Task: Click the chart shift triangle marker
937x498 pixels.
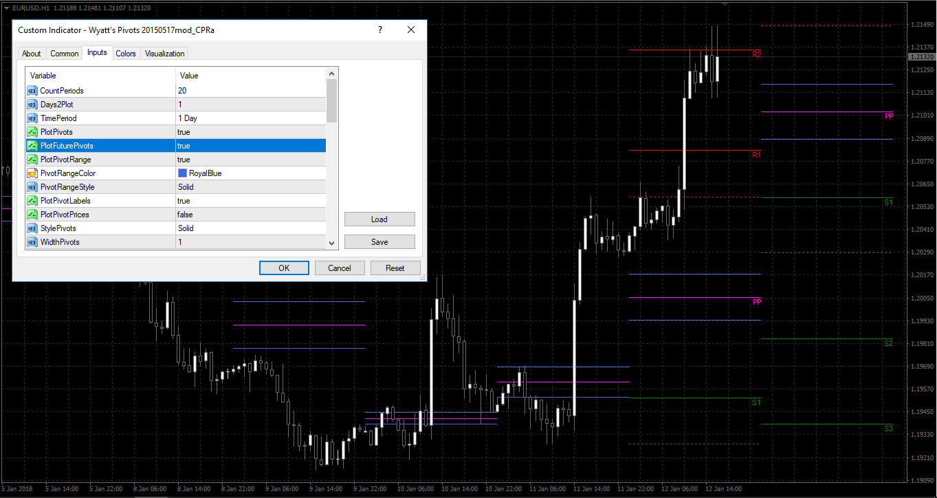Action: click(724, 3)
